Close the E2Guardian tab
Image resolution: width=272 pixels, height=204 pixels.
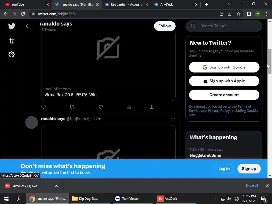tap(147, 5)
